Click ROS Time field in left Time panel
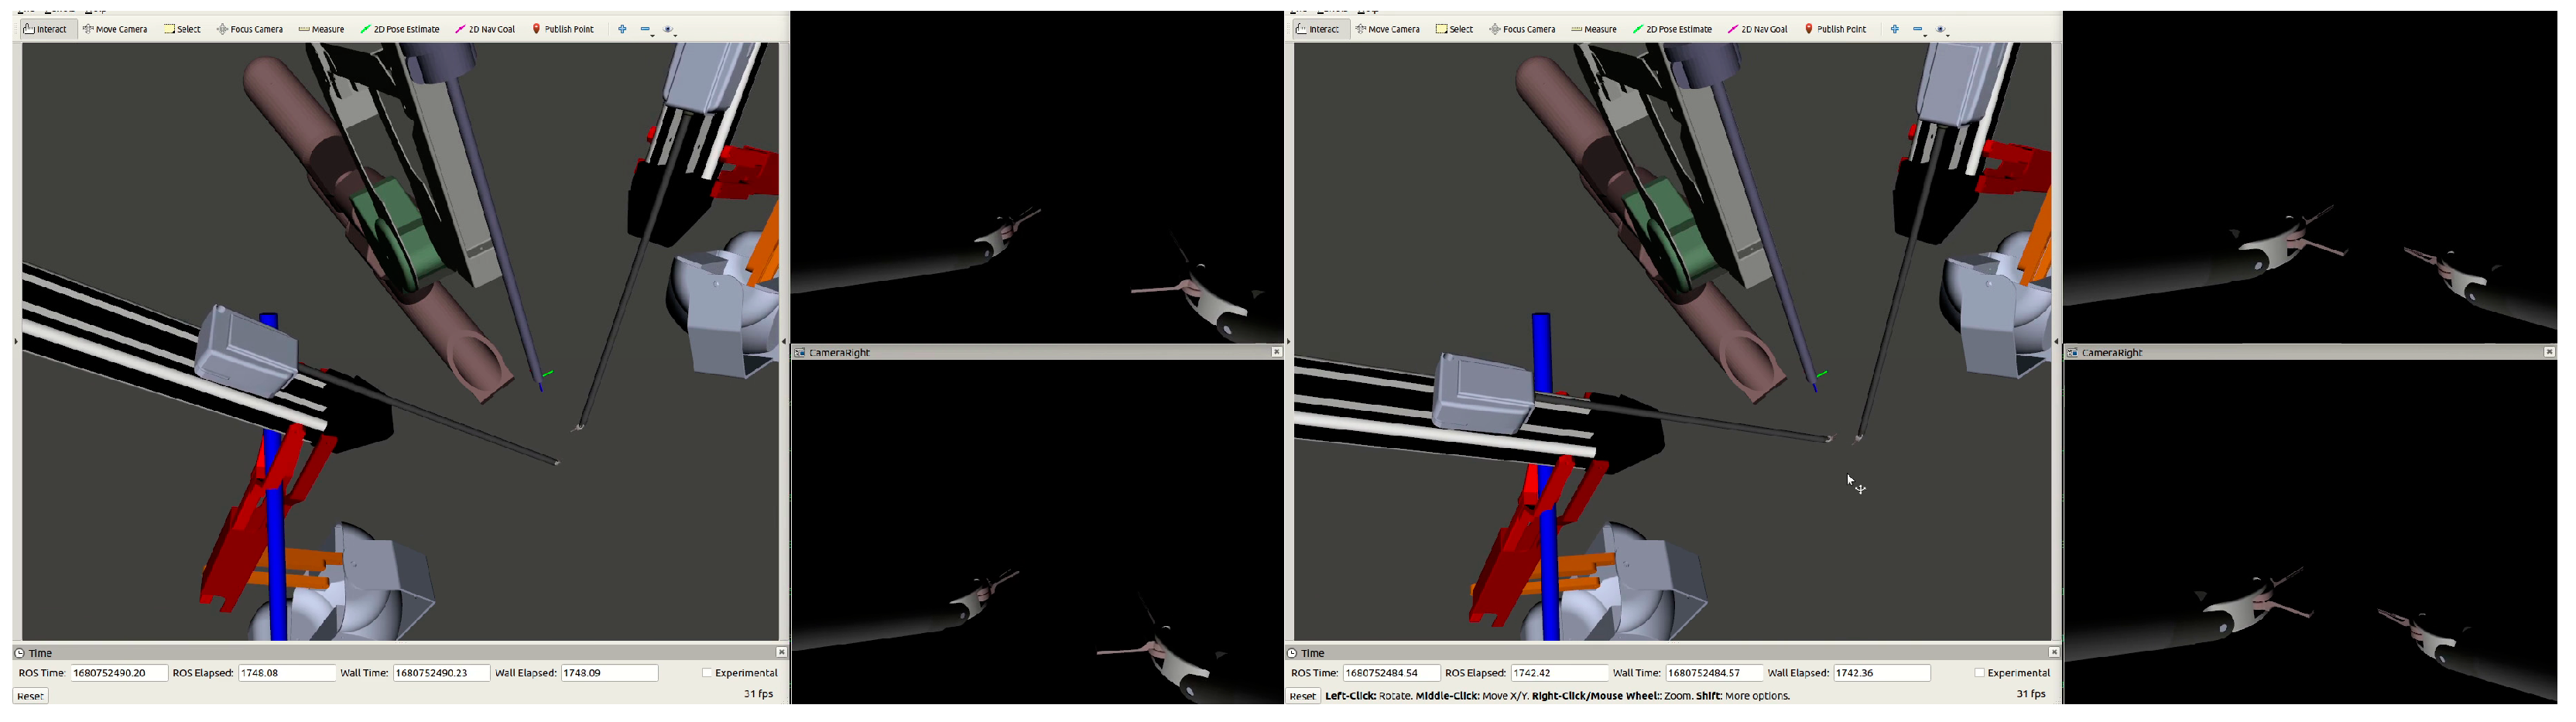Image resolution: width=2576 pixels, height=722 pixels. pos(118,673)
